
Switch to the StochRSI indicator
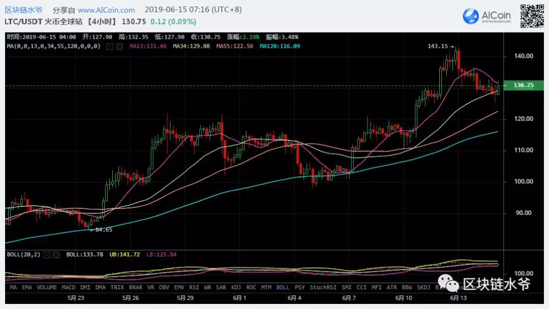point(323,287)
